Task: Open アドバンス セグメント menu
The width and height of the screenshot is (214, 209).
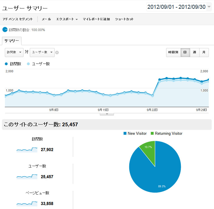Action: pos(17,19)
